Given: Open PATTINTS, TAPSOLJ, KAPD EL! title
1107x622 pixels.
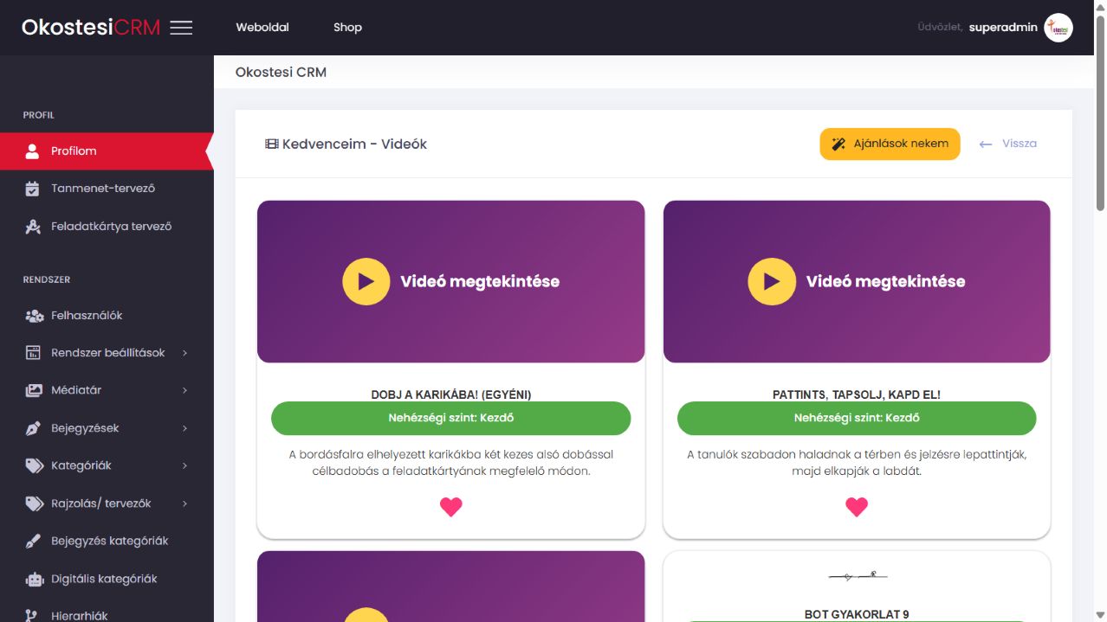Looking at the screenshot, I should pyautogui.click(x=856, y=394).
